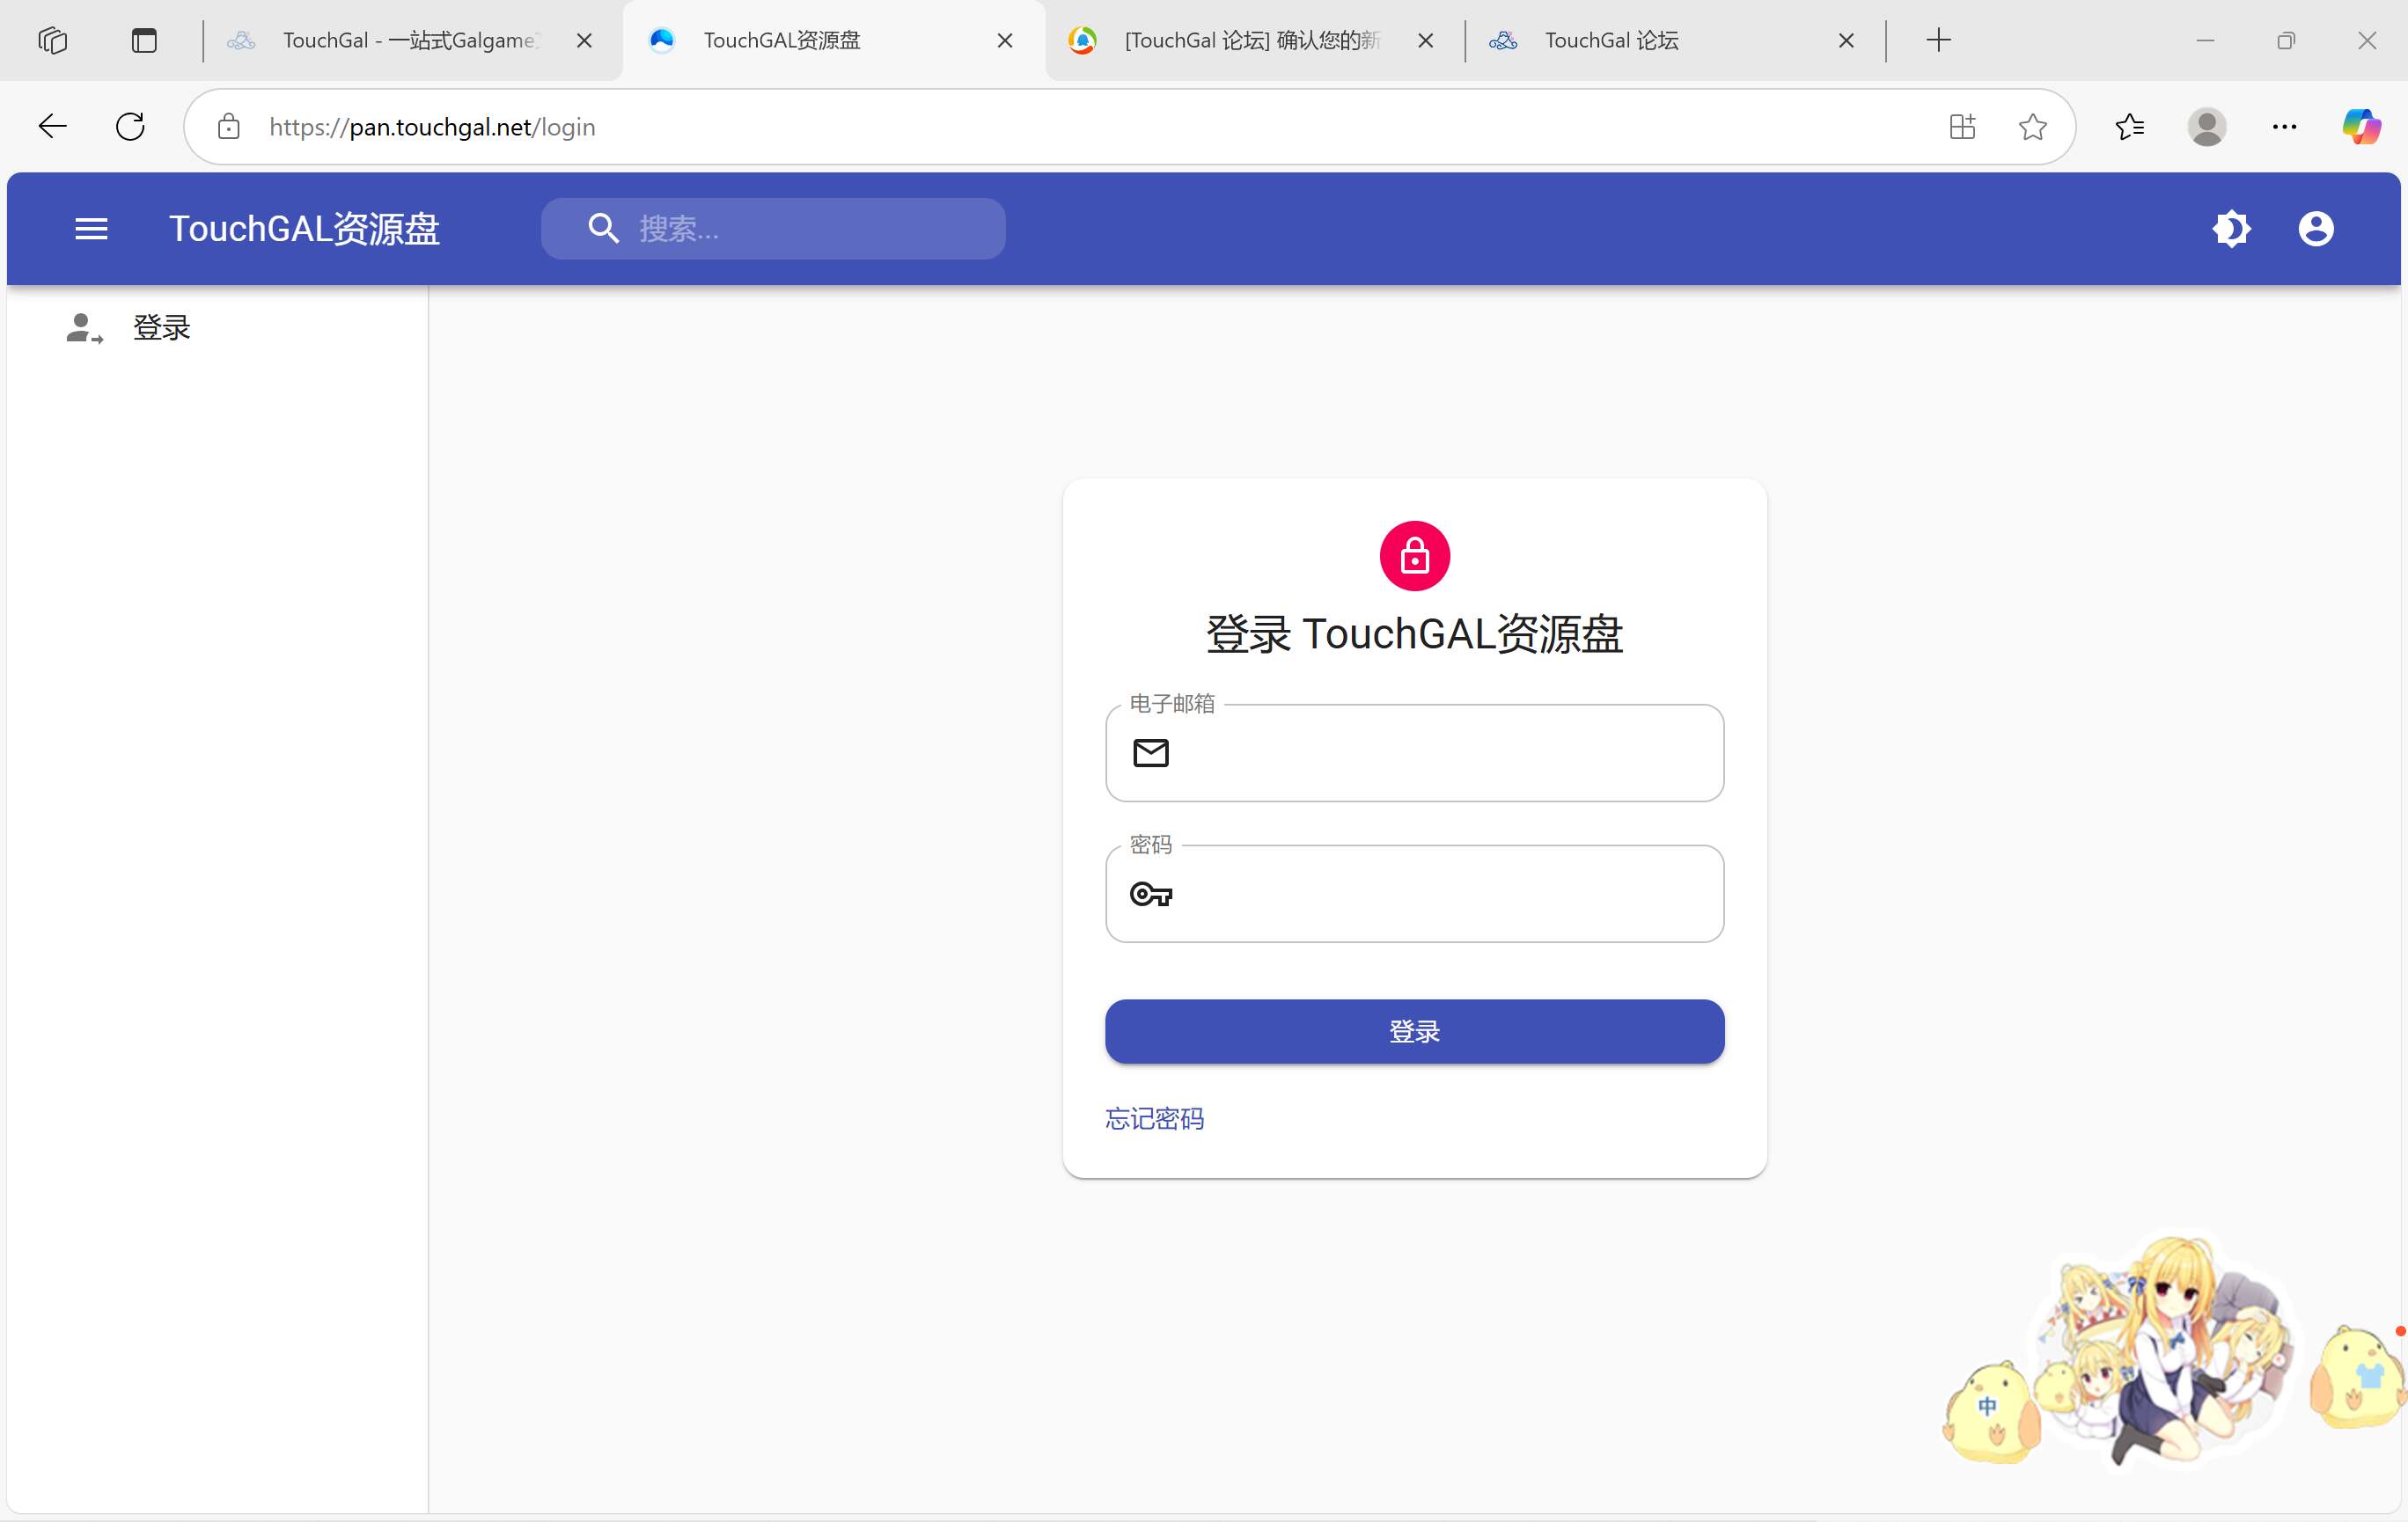Click the TouchGAL资源盘 header title
This screenshot has height=1522, width=2408.
pyautogui.click(x=304, y=229)
